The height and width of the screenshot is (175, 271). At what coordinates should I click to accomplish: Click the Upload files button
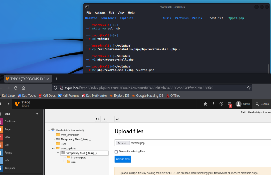[x=123, y=159]
